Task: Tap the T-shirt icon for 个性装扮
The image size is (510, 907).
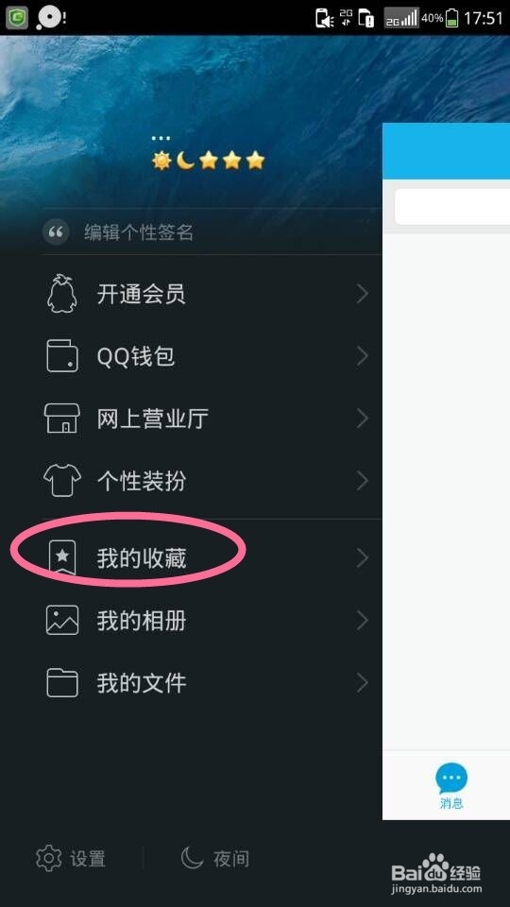Action: tap(62, 481)
